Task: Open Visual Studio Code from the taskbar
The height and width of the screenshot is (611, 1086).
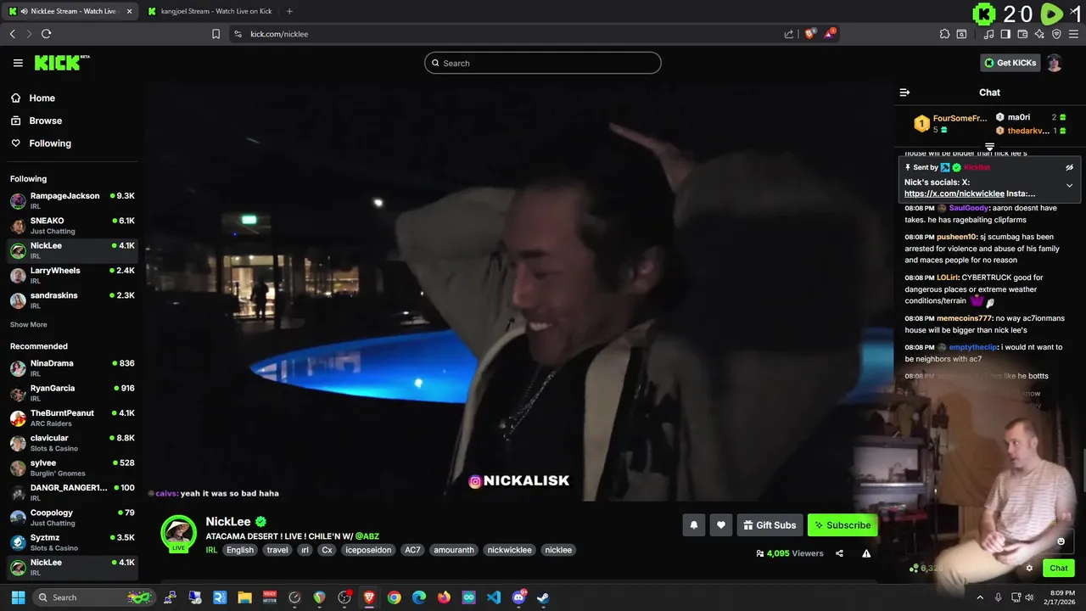Action: [494, 597]
